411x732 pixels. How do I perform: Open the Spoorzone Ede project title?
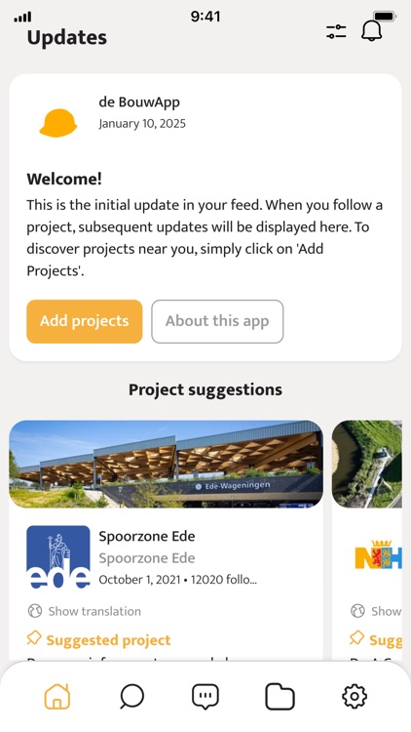coord(147,536)
